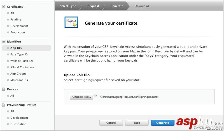Switch to the Request step
The width and height of the screenshot is (224, 131).
pyautogui.click(x=93, y=6)
